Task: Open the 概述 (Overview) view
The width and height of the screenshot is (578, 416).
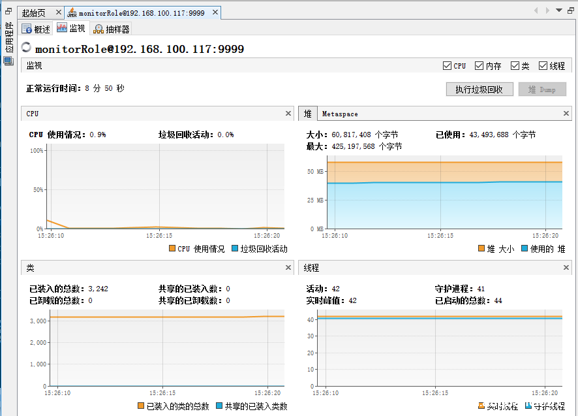Action: point(36,28)
